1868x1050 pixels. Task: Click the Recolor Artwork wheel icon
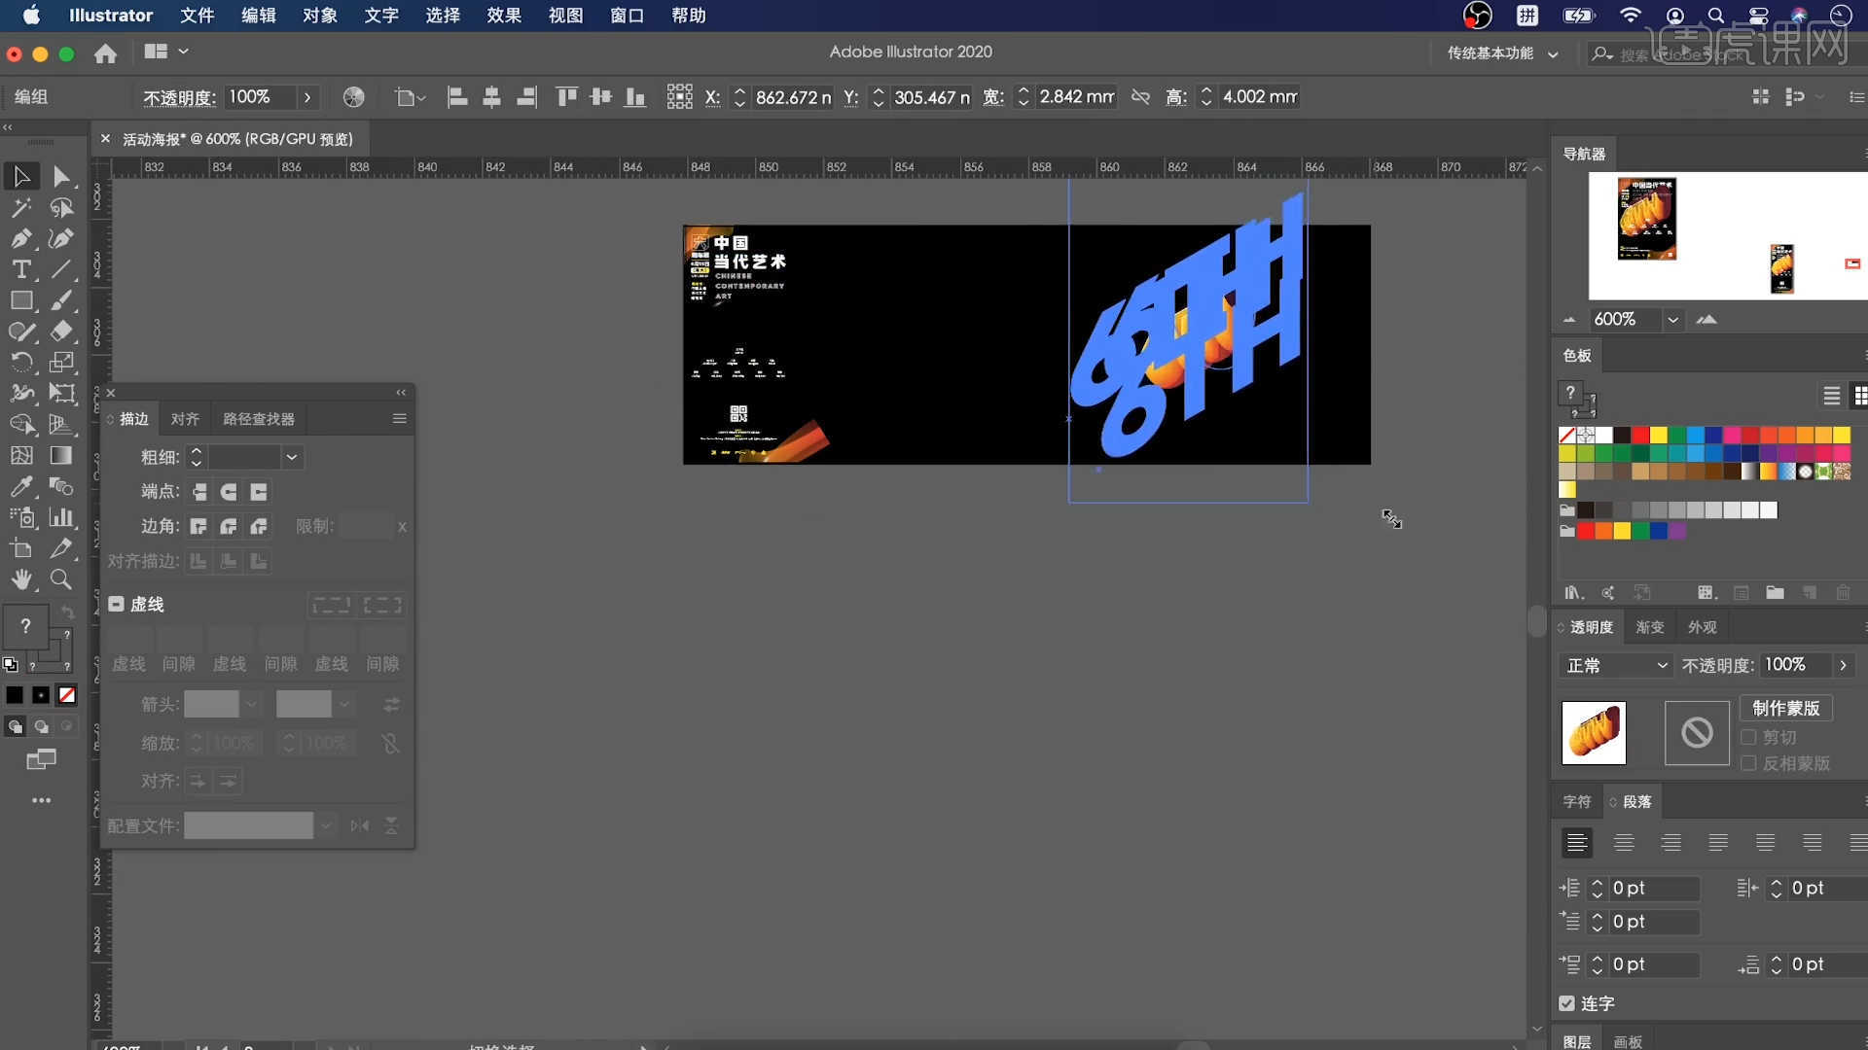(354, 96)
